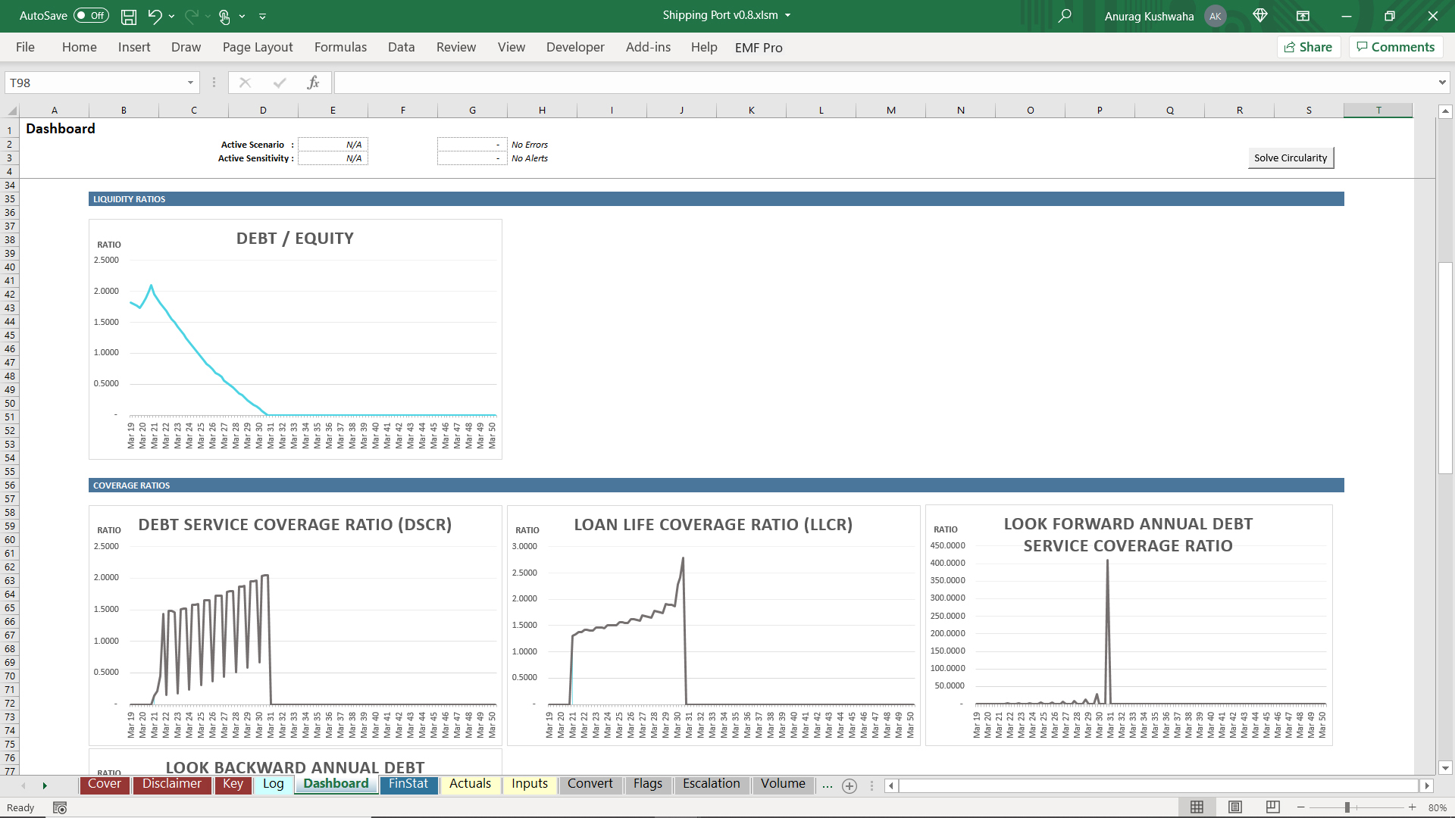1455x818 pixels.
Task: Click the Share button
Action: (x=1309, y=47)
